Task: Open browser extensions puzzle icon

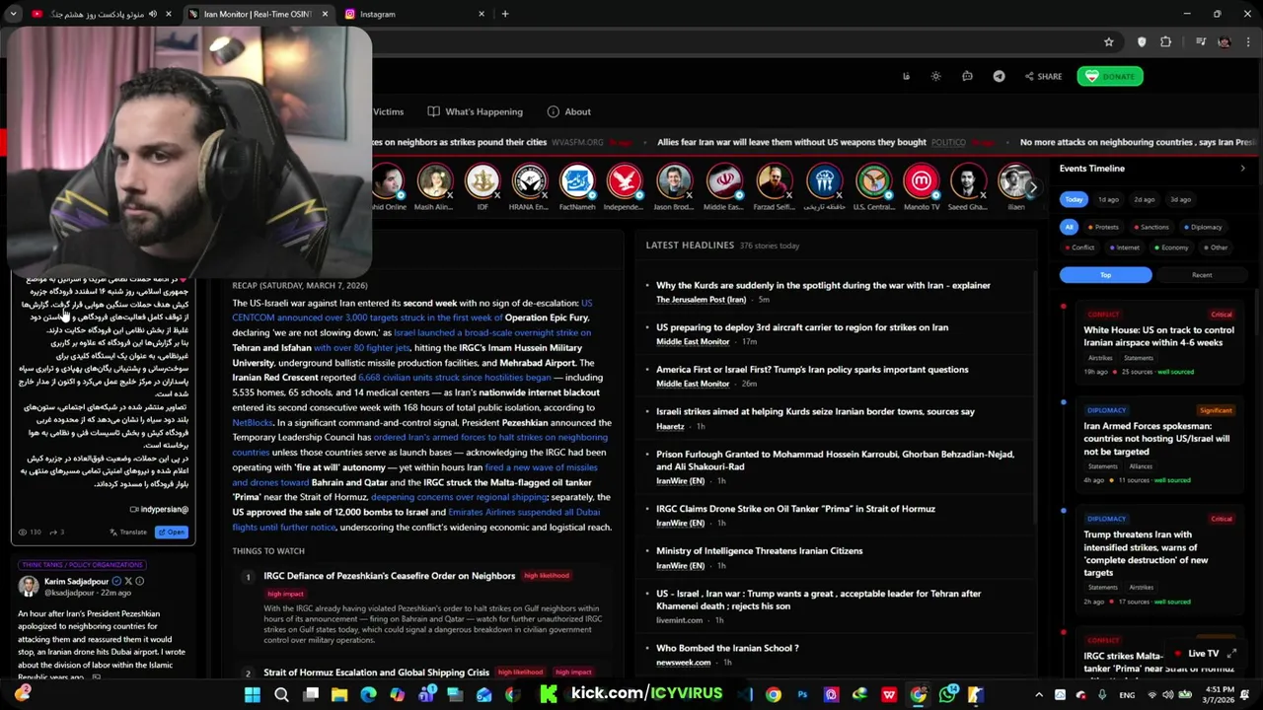Action: pos(1166,42)
